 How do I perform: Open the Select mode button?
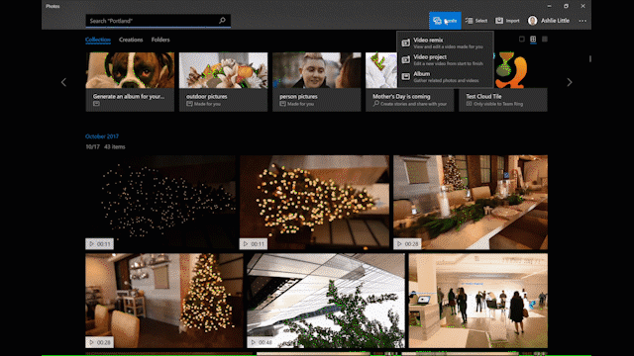click(x=476, y=21)
